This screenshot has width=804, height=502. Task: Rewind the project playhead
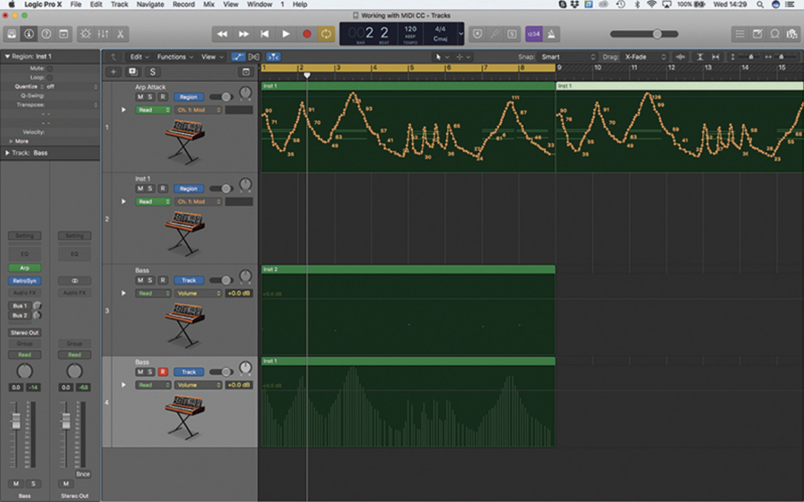tap(222, 34)
